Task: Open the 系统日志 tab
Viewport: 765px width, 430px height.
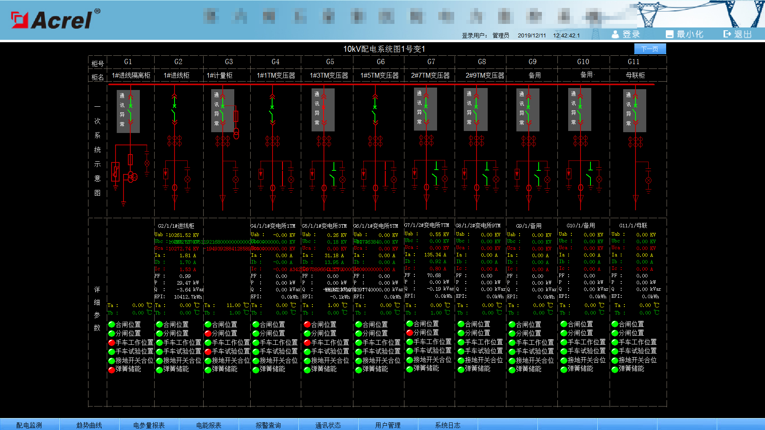Action: point(447,425)
